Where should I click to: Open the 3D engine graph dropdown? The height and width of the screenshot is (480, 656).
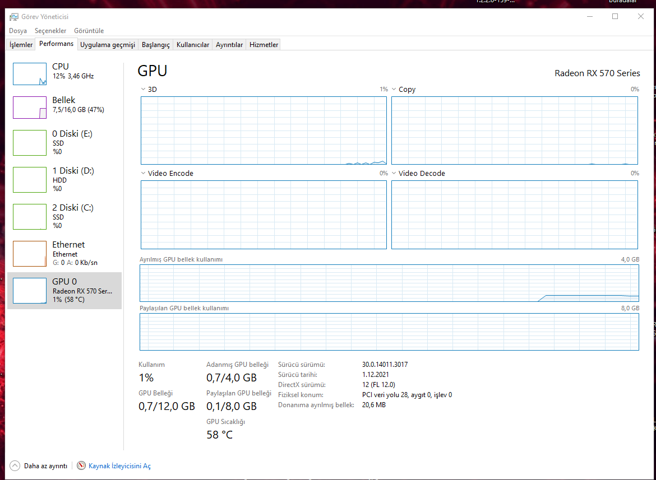(143, 90)
